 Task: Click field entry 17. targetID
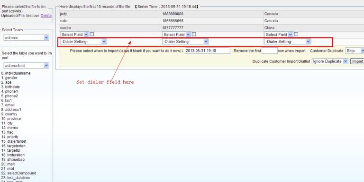(11, 150)
